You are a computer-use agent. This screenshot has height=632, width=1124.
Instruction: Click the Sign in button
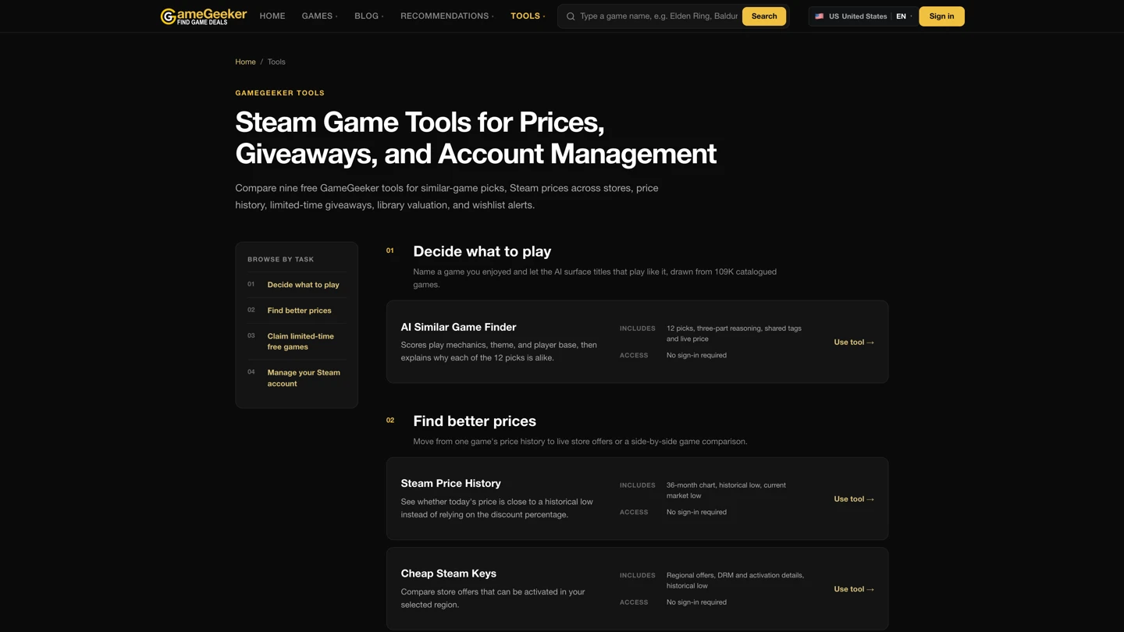[x=941, y=16]
